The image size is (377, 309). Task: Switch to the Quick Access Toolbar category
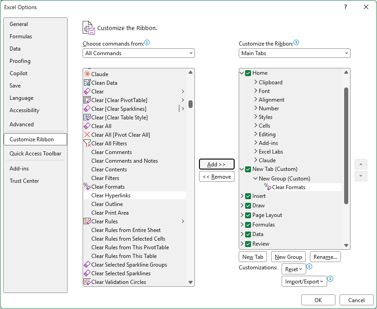coord(35,154)
